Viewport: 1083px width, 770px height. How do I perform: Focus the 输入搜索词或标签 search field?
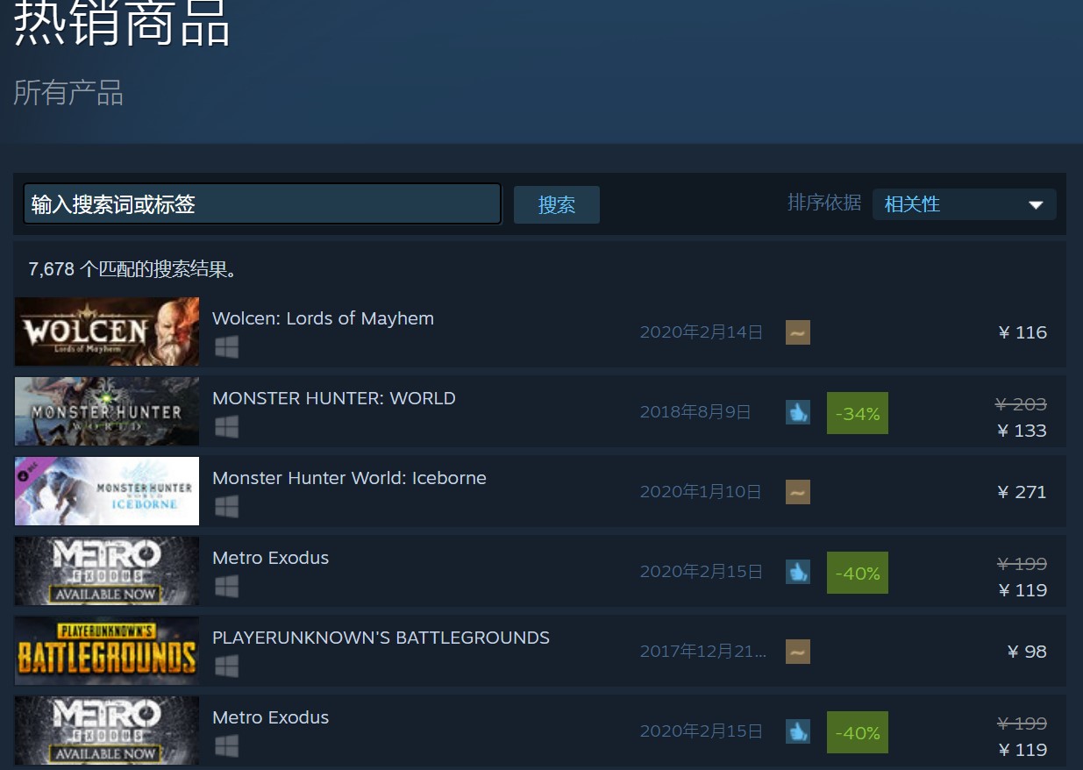(x=262, y=204)
